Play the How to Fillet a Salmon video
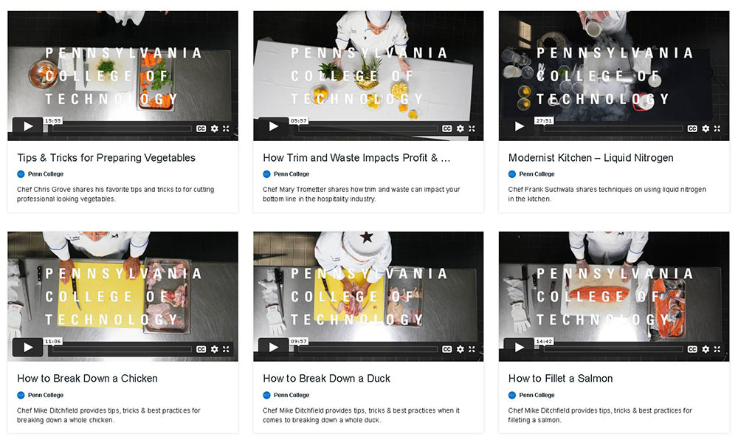Image resolution: width=738 pixels, height=437 pixels. (x=519, y=348)
